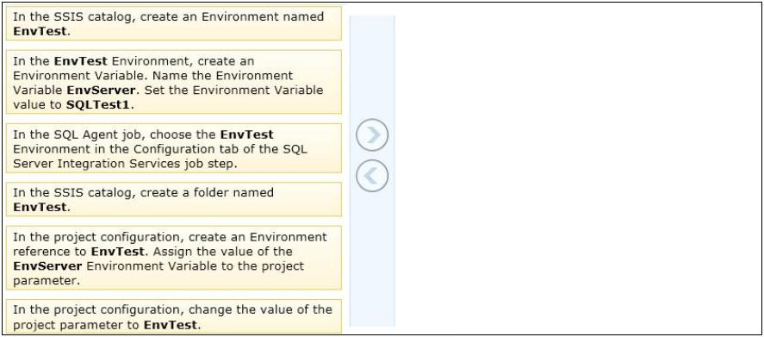Click bold EnvTest in the create folder option
Screen dimensions: 764x337
(x=40, y=207)
